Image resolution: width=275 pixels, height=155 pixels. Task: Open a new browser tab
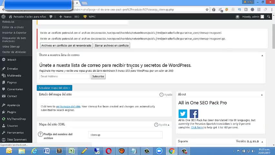pyautogui.click(x=84, y=3)
